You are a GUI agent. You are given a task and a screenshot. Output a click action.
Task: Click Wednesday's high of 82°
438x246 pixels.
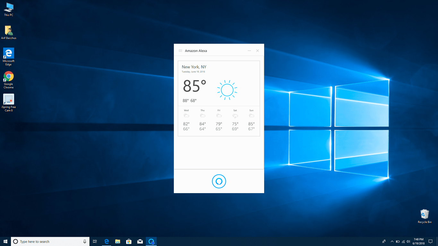tap(186, 124)
